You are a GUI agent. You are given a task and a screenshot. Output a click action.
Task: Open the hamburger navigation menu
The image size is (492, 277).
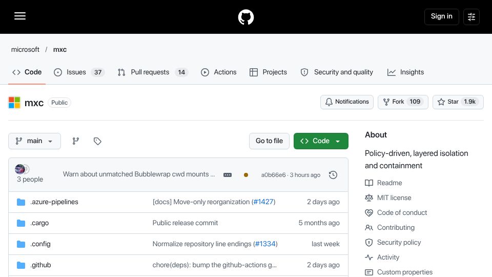point(20,16)
